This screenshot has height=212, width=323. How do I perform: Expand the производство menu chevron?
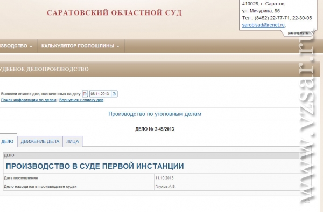click(x=31, y=46)
